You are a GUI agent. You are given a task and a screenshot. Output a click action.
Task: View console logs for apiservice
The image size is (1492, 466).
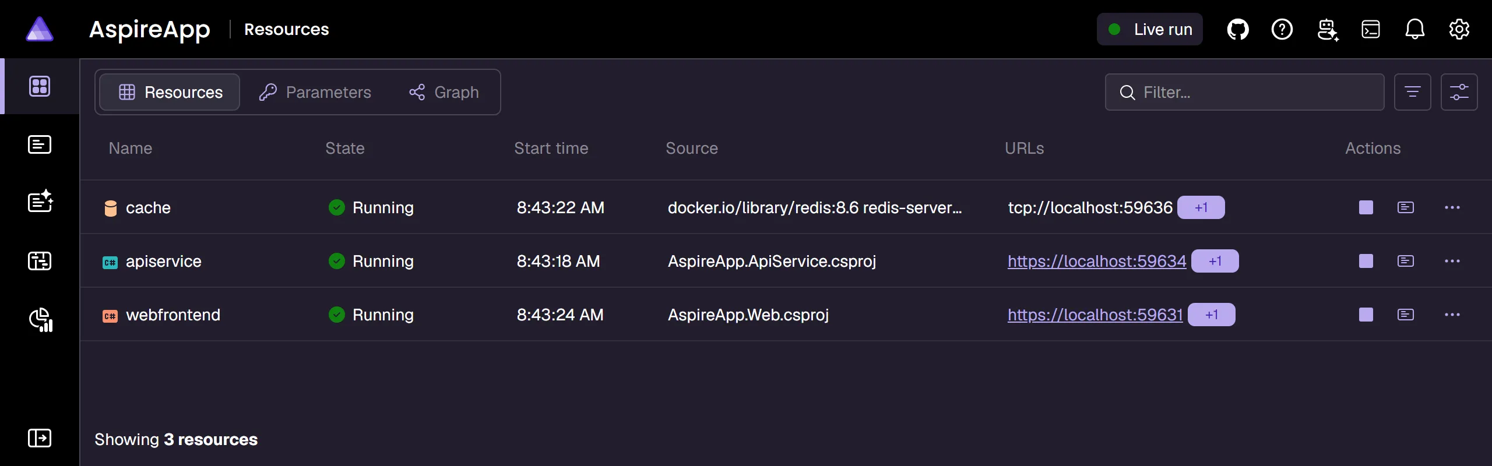(1406, 261)
